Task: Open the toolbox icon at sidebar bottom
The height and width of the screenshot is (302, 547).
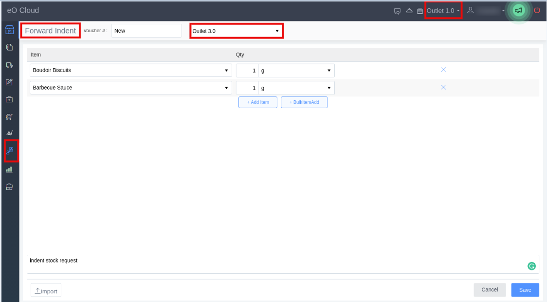Action: tap(9, 187)
